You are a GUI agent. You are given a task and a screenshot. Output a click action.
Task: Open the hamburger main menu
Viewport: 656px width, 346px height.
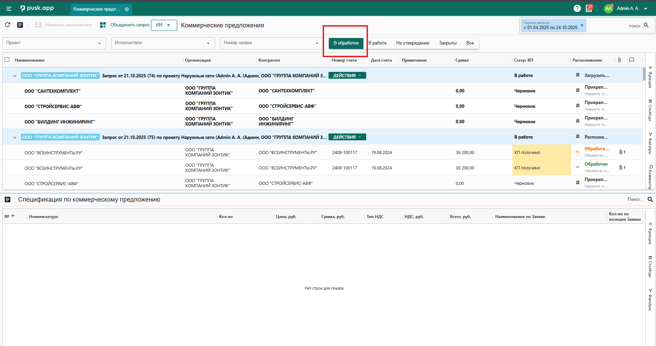point(9,9)
